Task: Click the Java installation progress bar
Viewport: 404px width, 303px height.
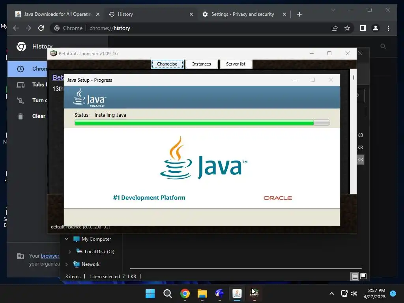Action: [x=202, y=122]
